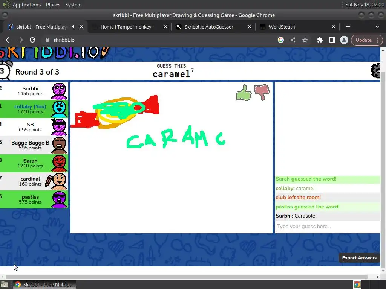Open skribbl settings gear icon
Viewport: 386px width, 289px height.
376,71
